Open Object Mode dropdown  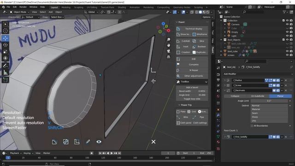tap(19, 12)
